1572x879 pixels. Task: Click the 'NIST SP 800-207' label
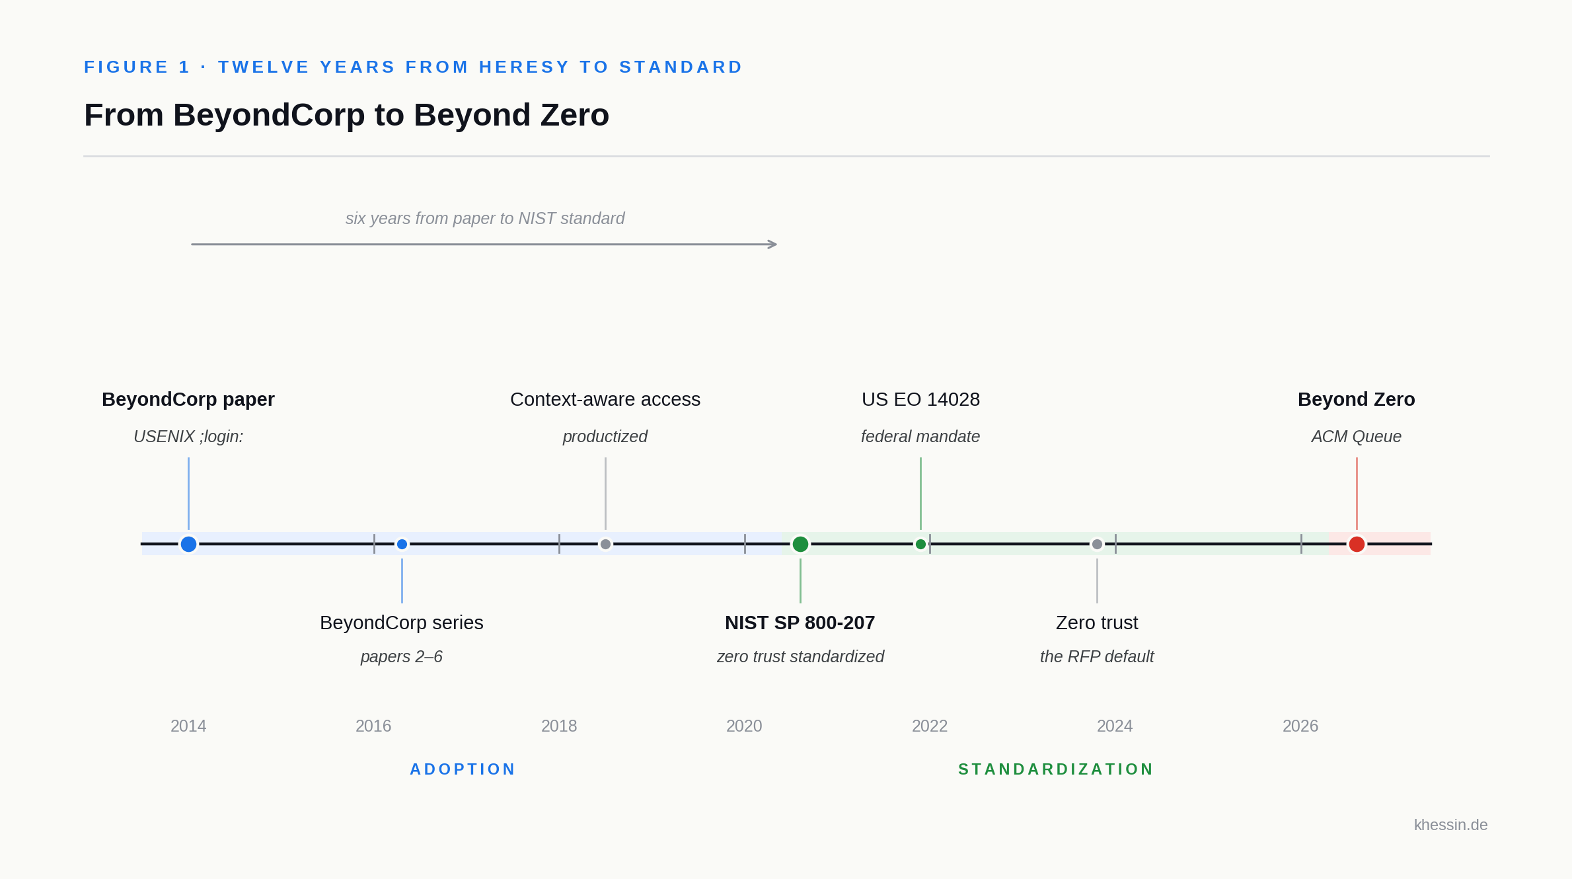[800, 623]
